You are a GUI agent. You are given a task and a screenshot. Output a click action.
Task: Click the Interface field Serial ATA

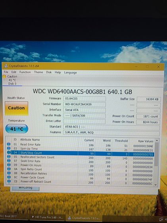pos(84,110)
